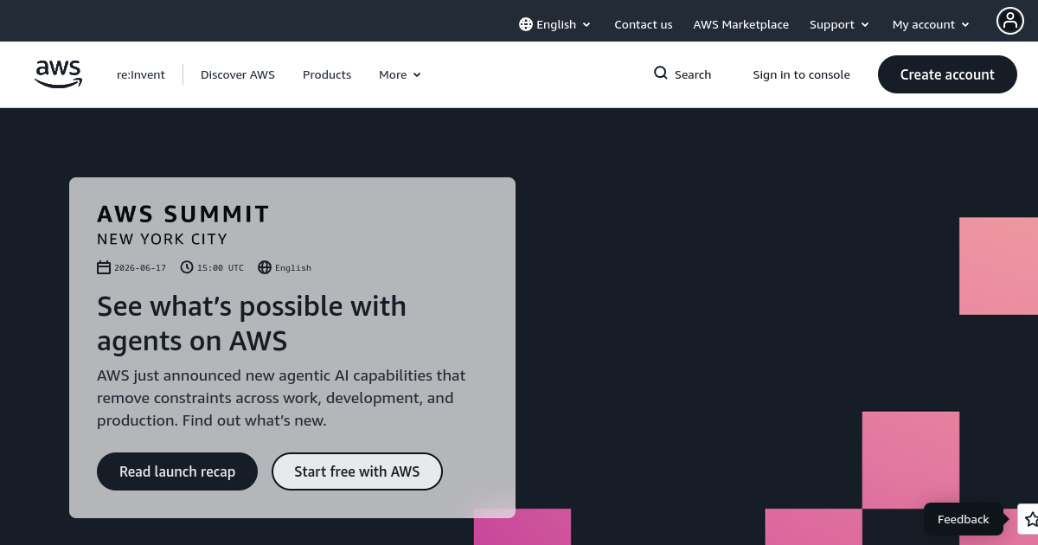The image size is (1038, 545).
Task: Click the Search label in the header
Action: click(693, 74)
